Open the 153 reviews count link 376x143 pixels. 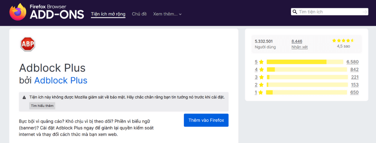[355, 85]
